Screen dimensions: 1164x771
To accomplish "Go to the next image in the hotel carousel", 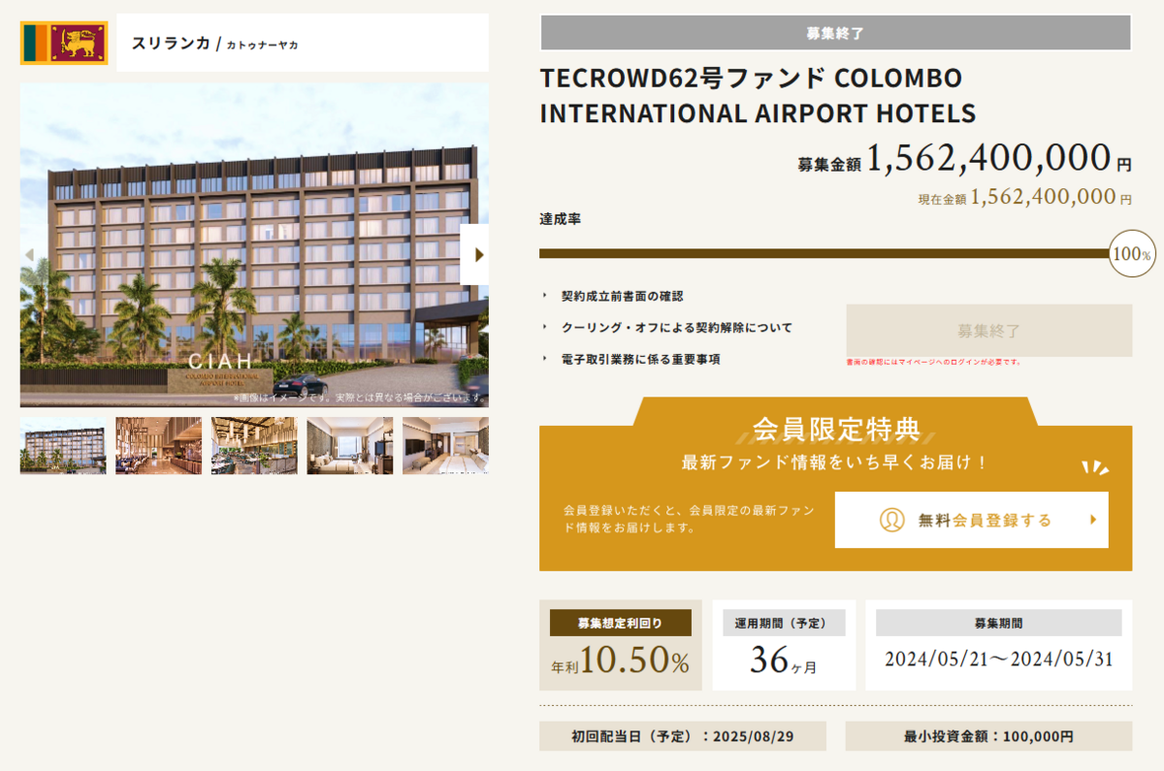I will (474, 254).
